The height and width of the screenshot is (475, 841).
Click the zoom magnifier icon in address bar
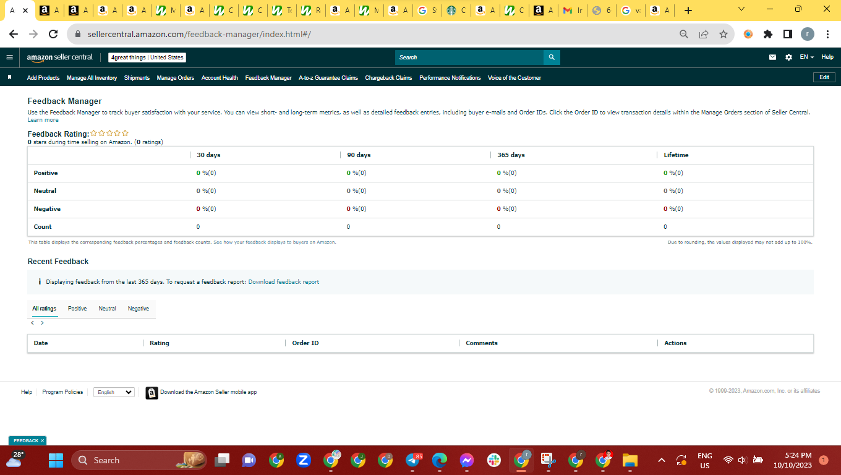pos(683,34)
